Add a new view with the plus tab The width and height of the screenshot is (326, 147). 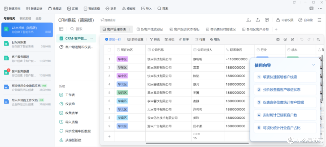point(276,29)
